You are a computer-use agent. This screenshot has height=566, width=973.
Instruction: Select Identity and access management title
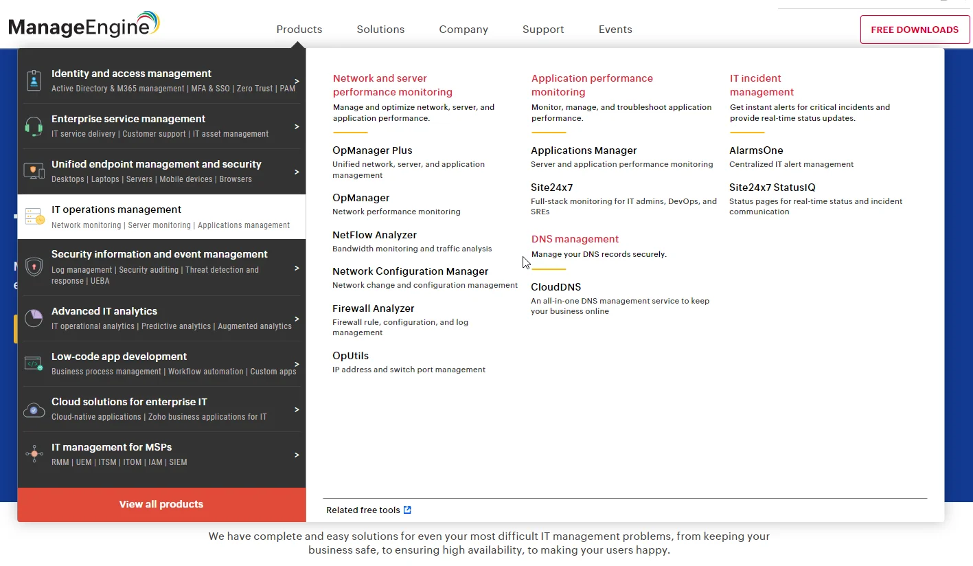[x=131, y=73]
